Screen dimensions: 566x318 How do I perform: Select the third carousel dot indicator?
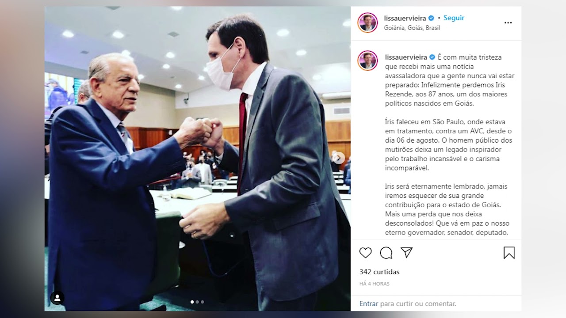point(203,302)
